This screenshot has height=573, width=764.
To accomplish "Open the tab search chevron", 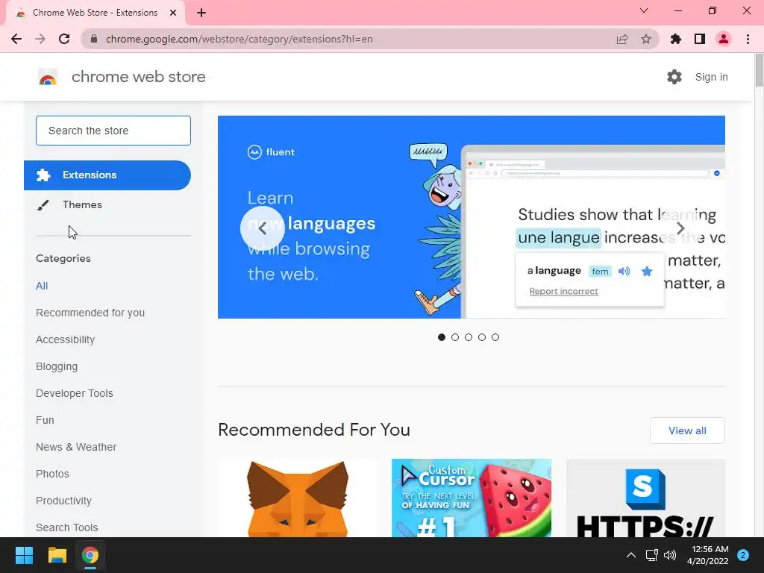I will (644, 10).
